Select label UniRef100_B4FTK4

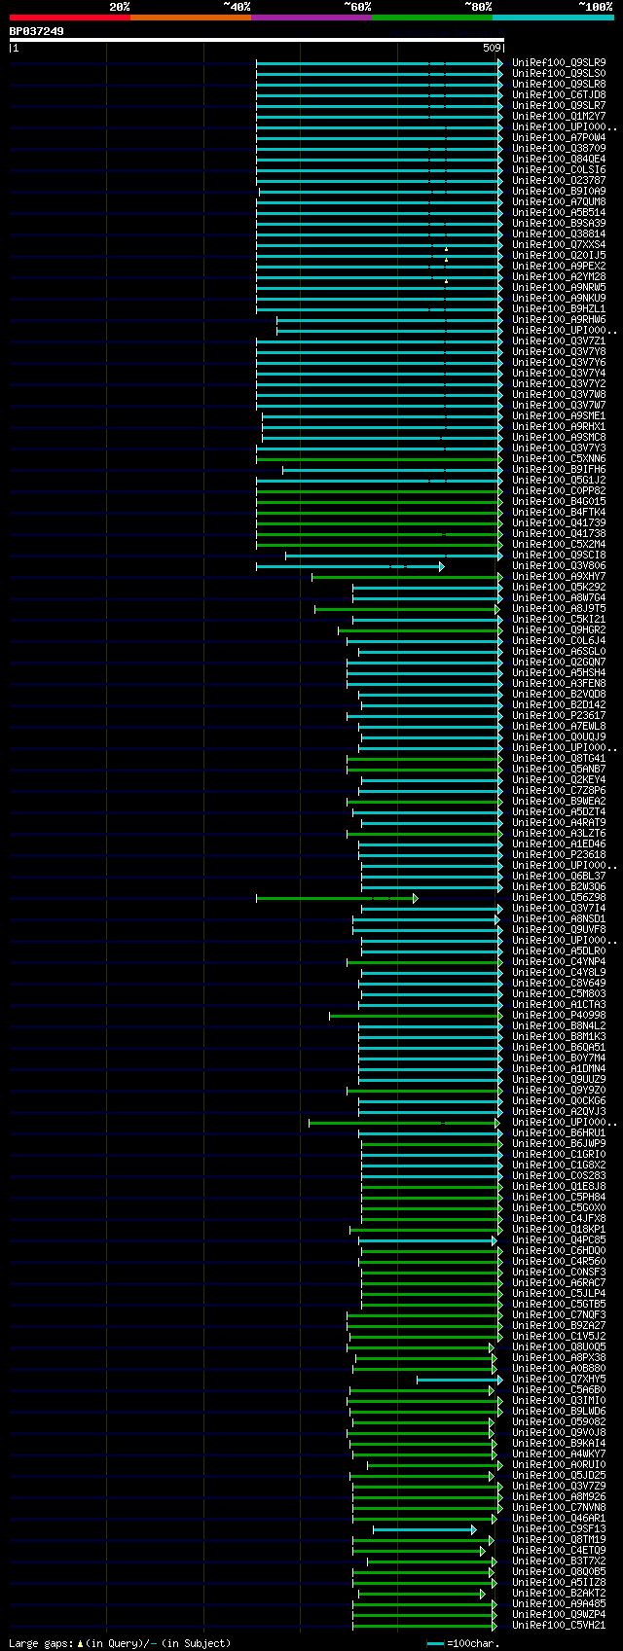point(559,513)
